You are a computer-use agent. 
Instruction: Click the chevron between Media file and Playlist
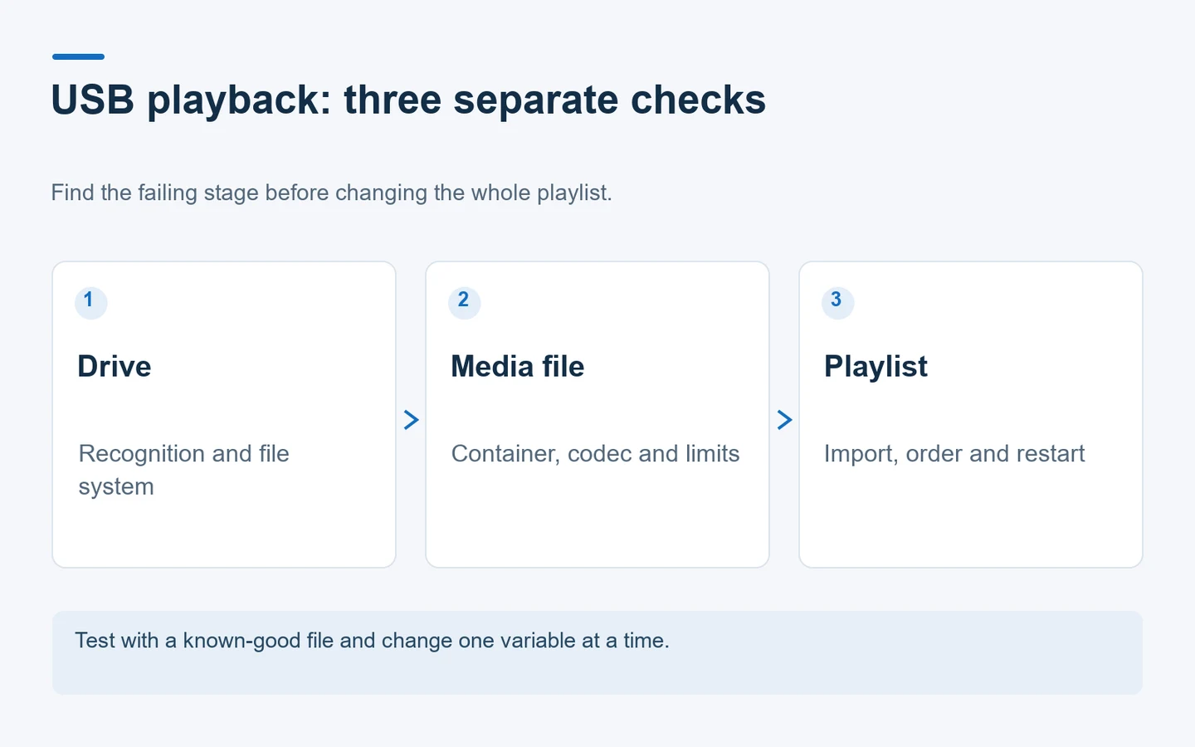(x=784, y=420)
